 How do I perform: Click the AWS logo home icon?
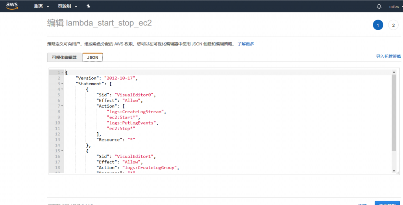pyautogui.click(x=12, y=6)
